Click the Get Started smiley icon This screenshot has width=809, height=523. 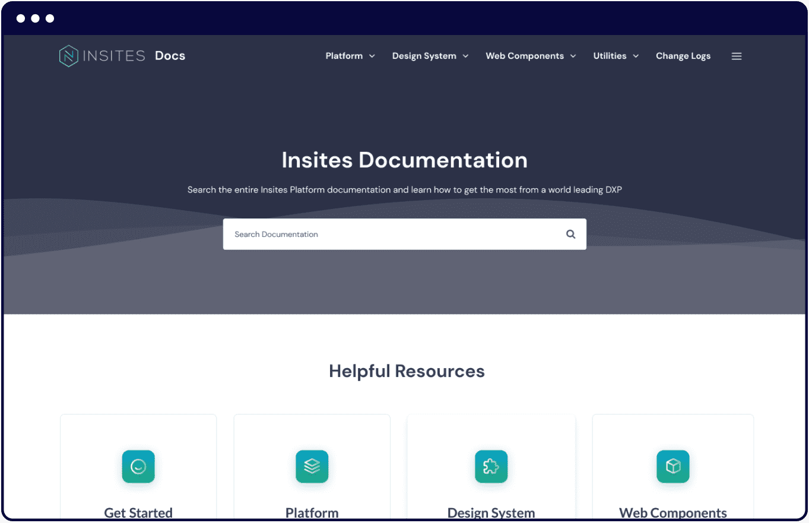click(138, 466)
